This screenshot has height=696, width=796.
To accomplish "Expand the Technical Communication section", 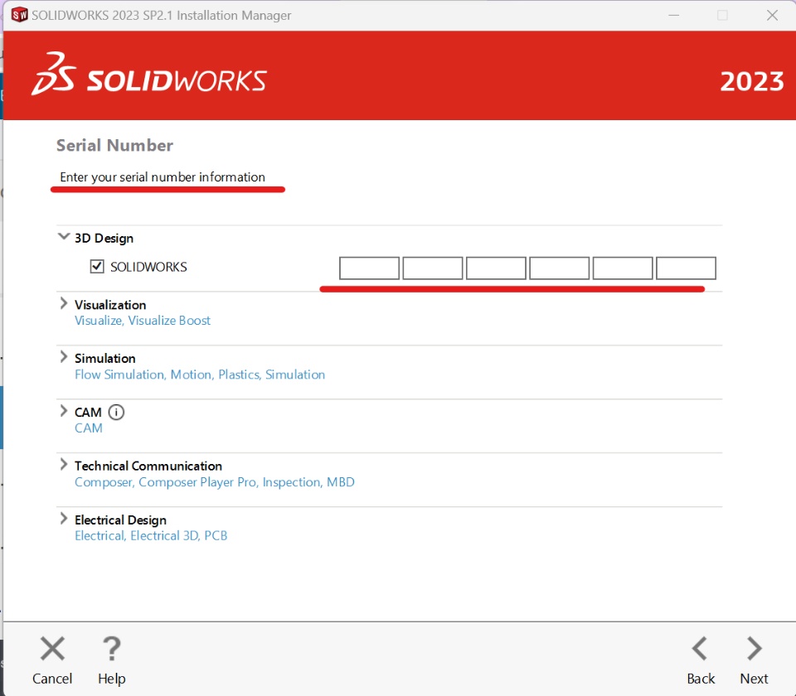I will point(64,465).
